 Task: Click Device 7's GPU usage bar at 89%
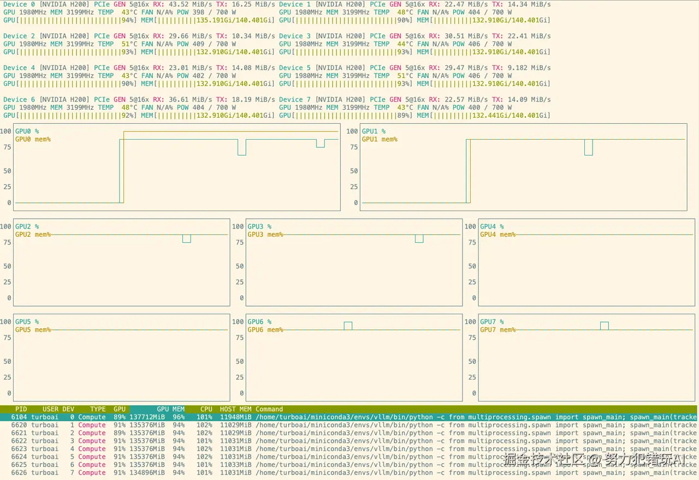pyautogui.click(x=346, y=115)
